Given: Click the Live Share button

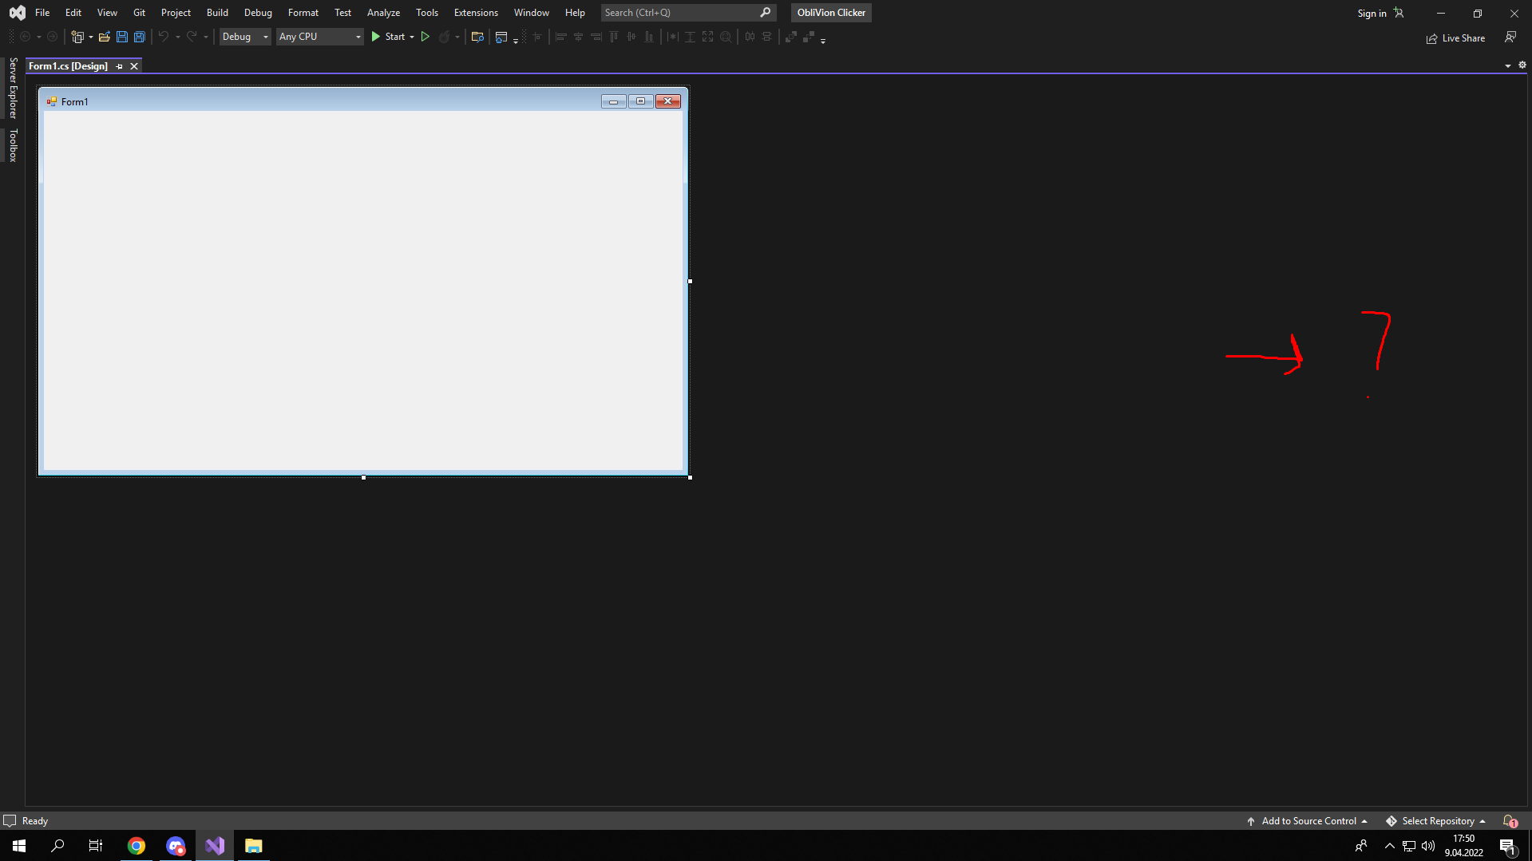Looking at the screenshot, I should [1455, 38].
